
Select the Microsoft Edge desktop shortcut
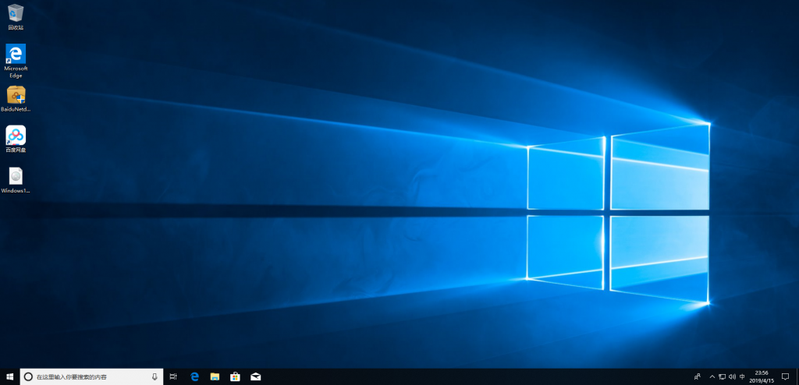tap(16, 61)
